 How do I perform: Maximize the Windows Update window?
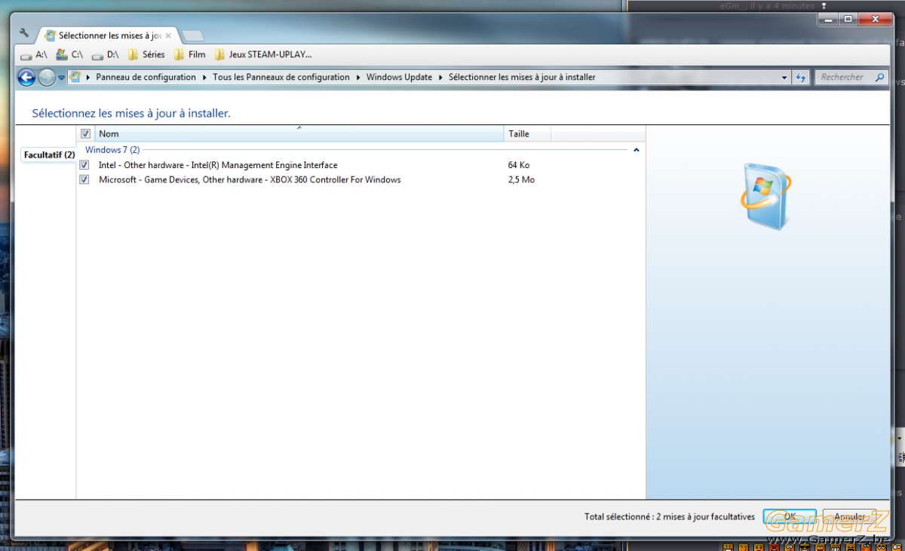tap(848, 19)
